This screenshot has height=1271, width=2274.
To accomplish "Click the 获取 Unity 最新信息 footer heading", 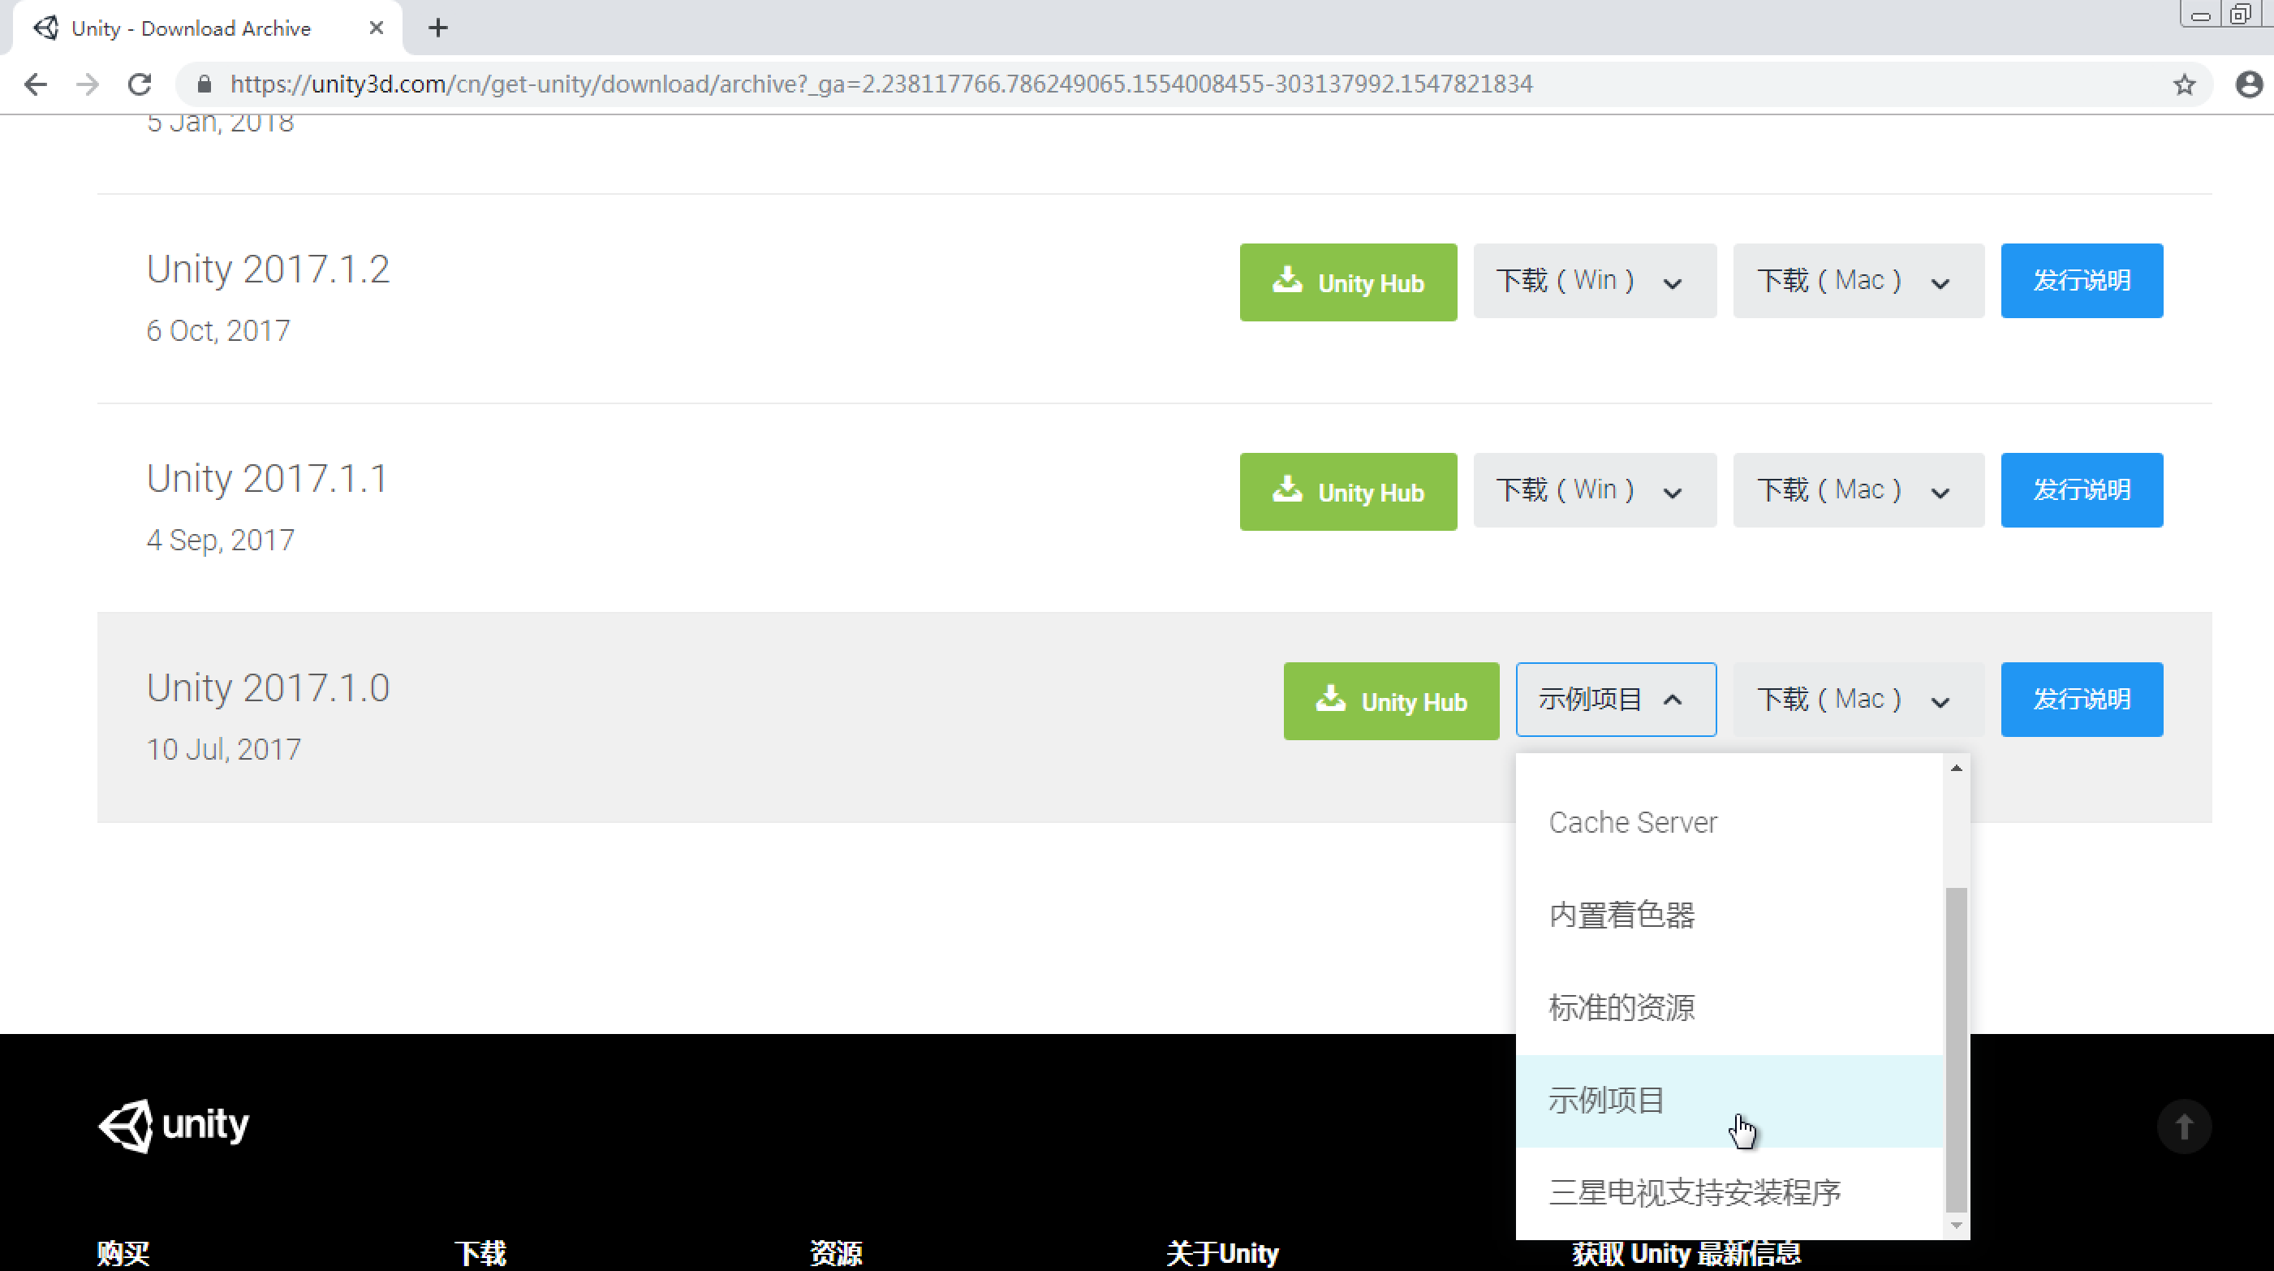I will (x=1686, y=1253).
